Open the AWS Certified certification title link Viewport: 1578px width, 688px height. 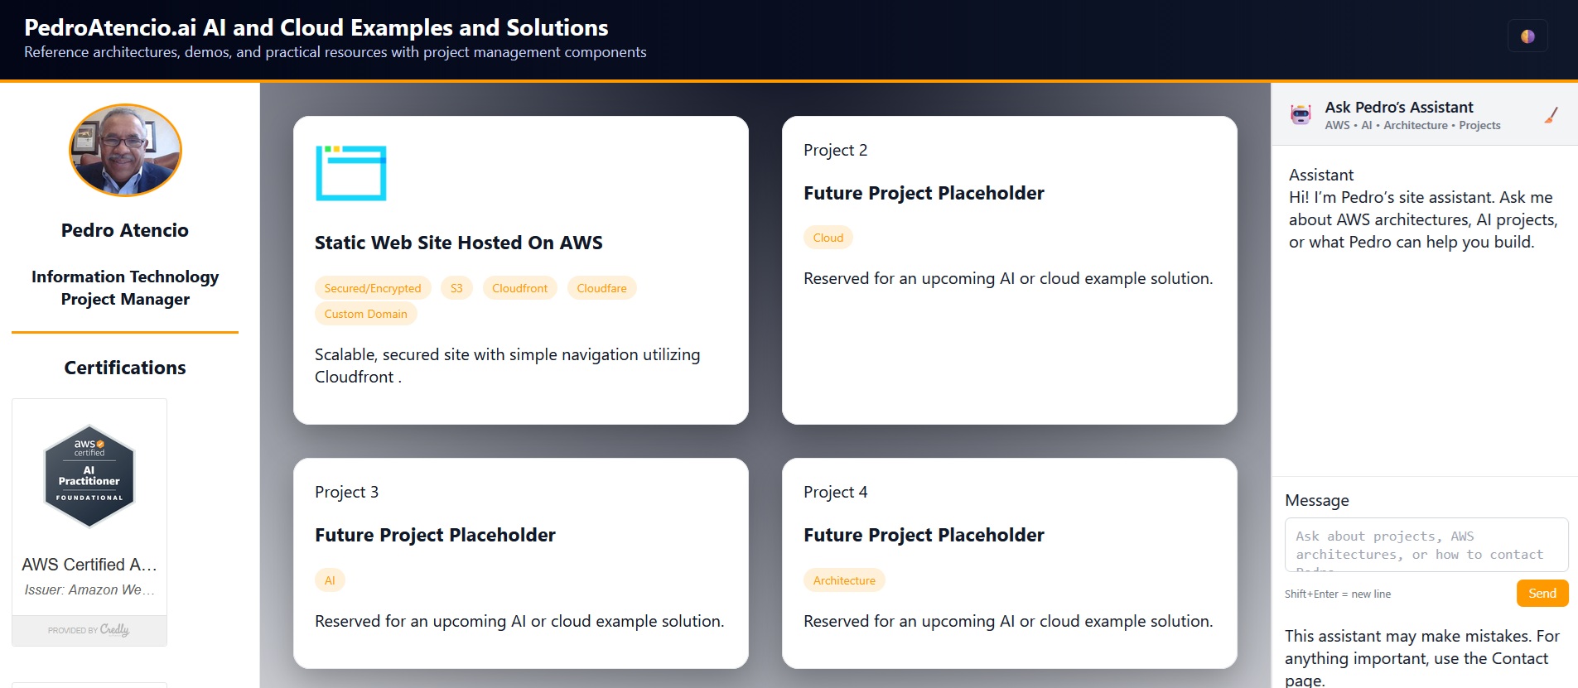[x=89, y=565]
